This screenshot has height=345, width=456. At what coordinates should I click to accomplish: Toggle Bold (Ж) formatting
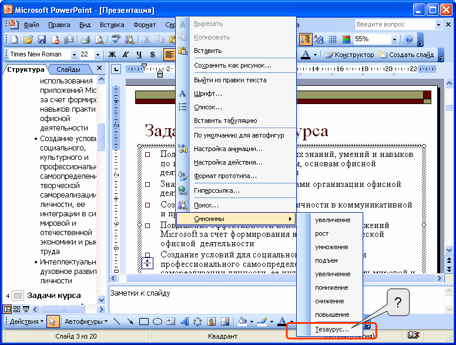click(112, 55)
